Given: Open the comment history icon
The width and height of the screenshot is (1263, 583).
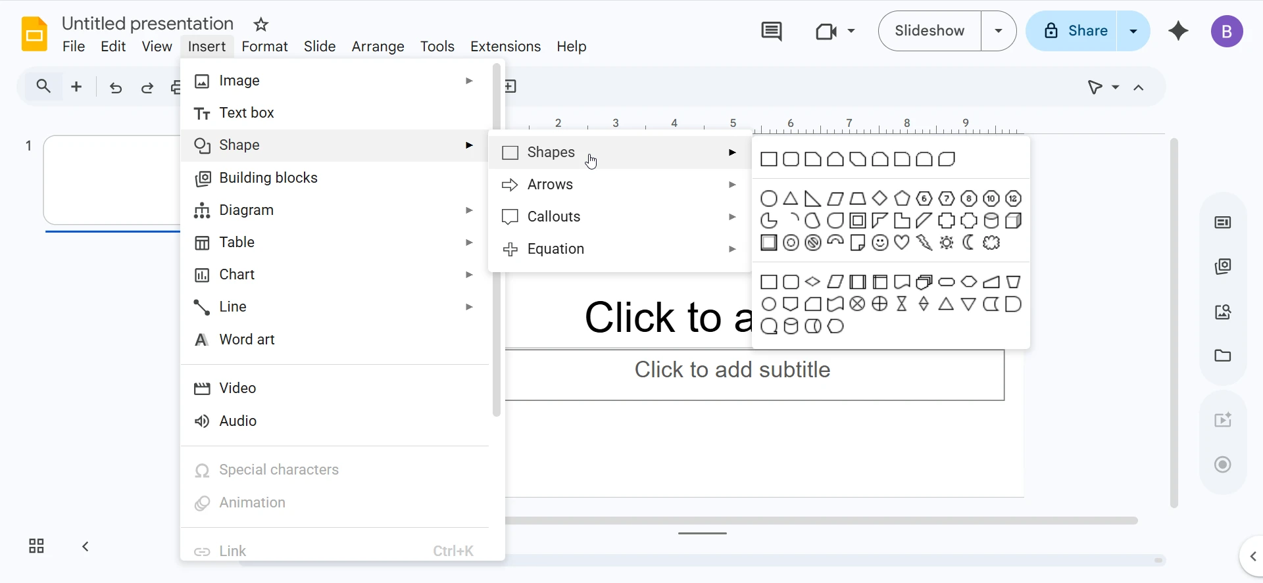Looking at the screenshot, I should 771,31.
